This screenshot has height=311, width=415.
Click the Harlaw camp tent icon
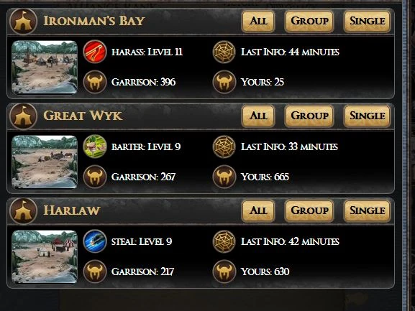[23, 211]
